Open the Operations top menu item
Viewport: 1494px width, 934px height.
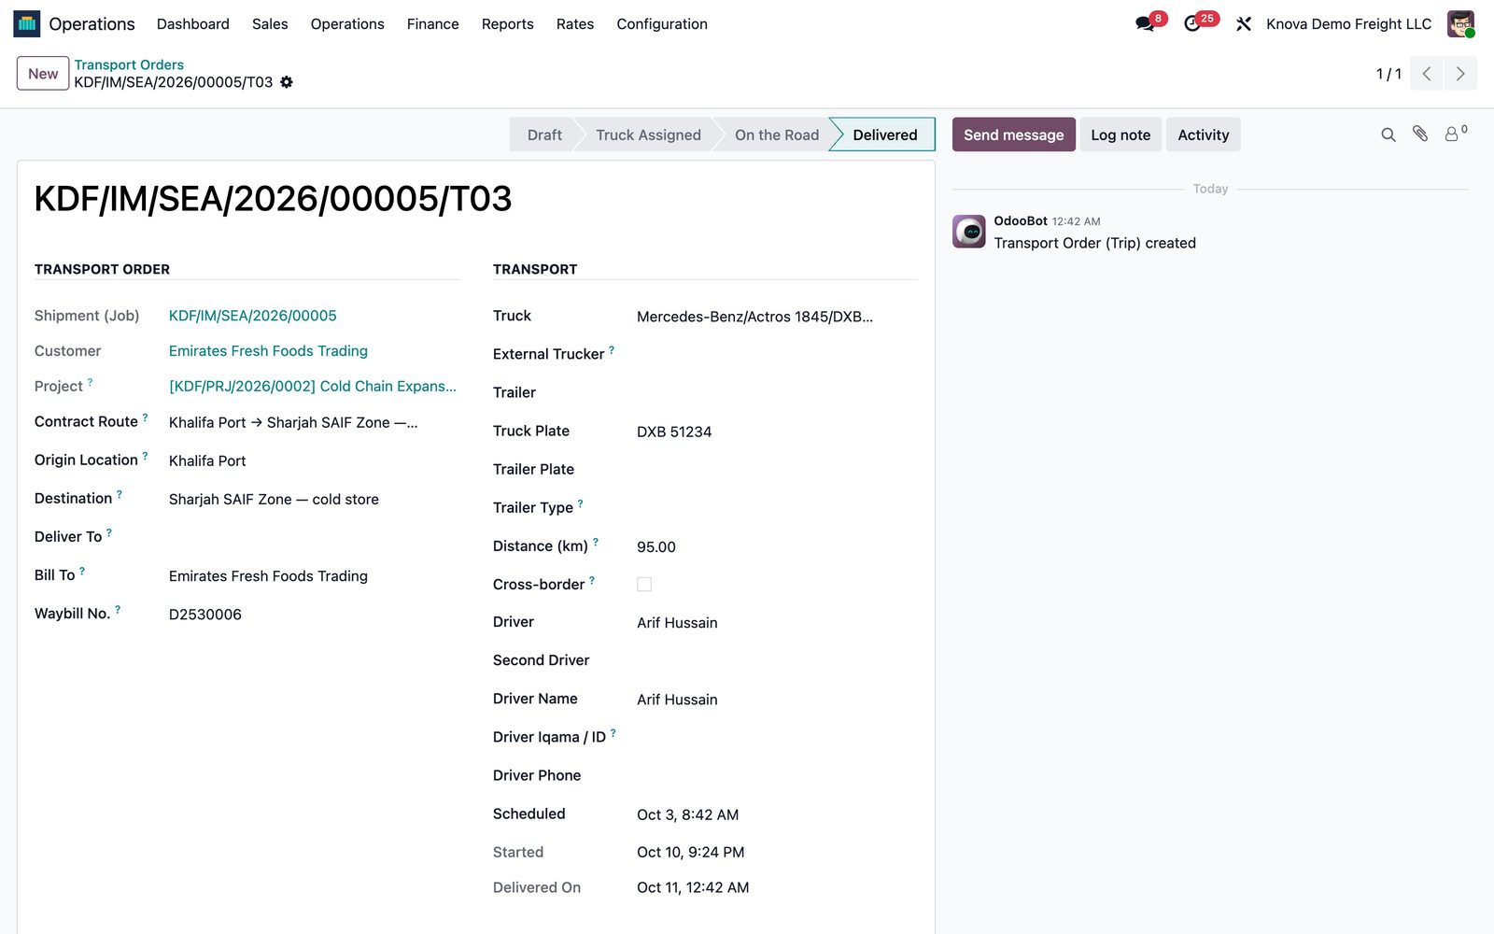coord(347,24)
